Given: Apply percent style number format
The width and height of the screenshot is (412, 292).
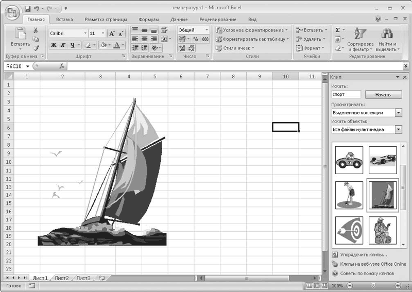Looking at the screenshot, I should click(x=196, y=39).
